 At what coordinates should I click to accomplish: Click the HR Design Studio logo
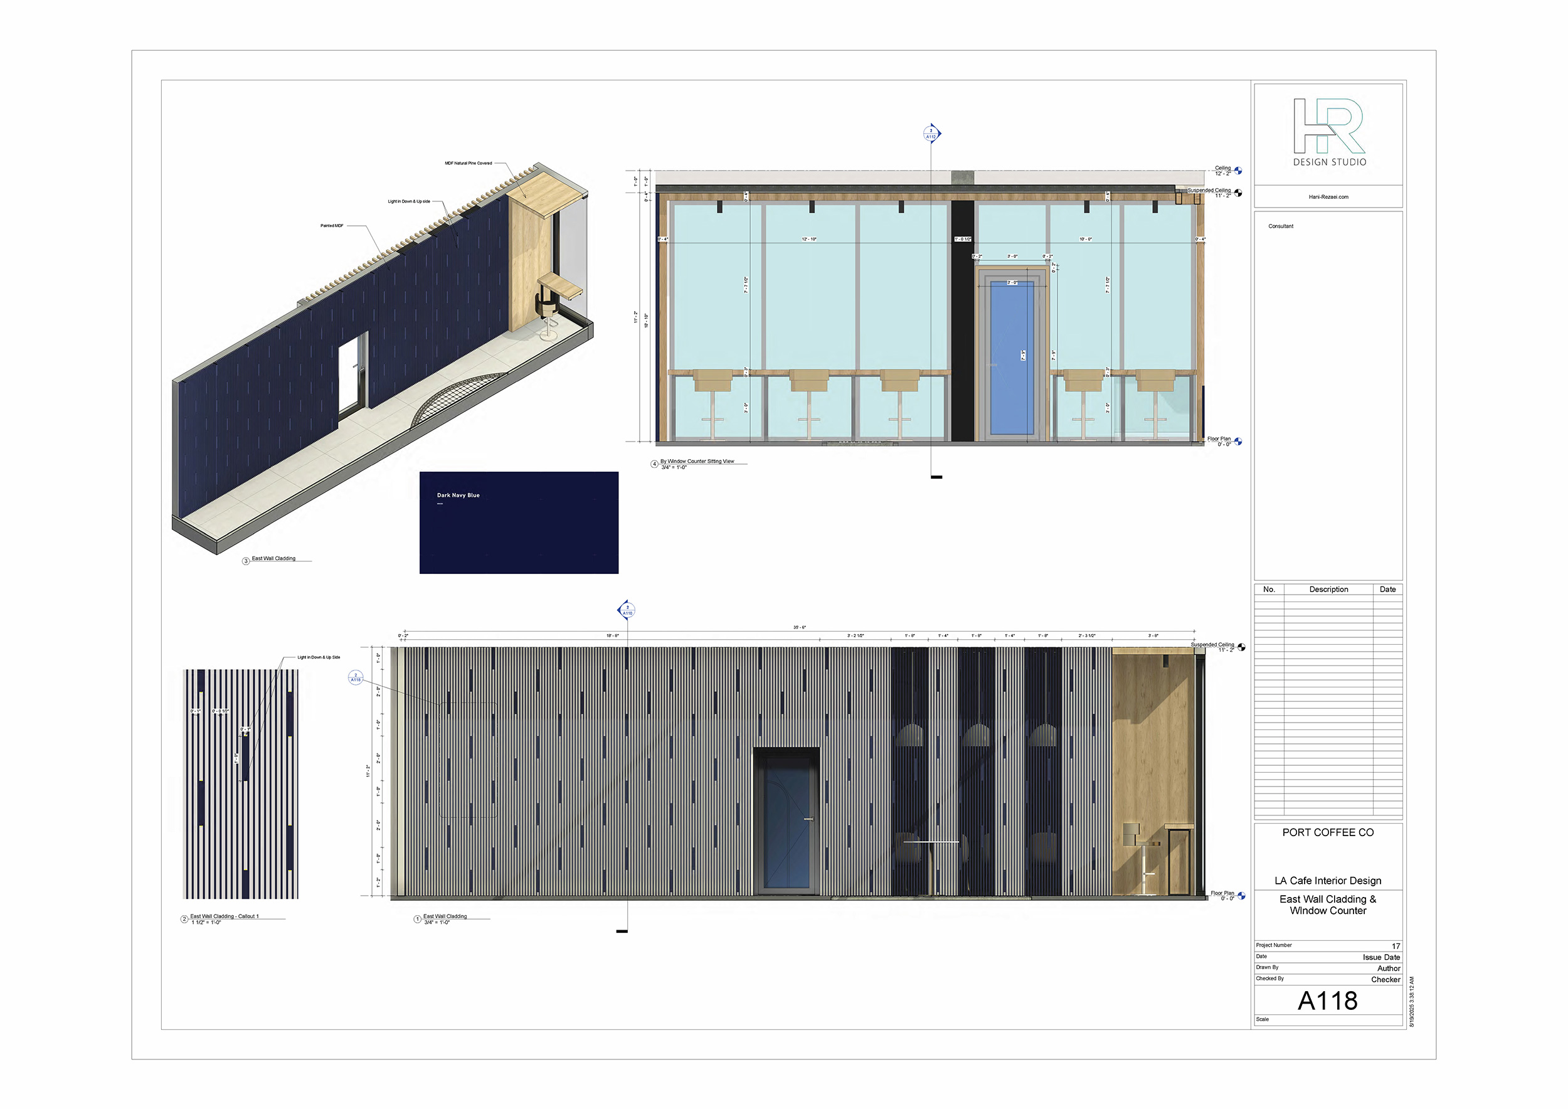[x=1329, y=132]
